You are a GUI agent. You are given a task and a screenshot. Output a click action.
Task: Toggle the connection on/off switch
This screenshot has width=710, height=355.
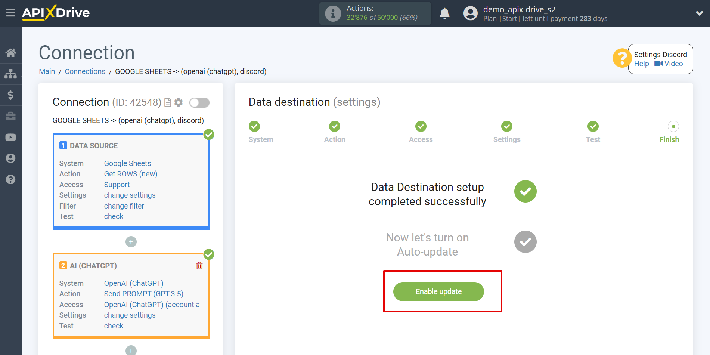(199, 102)
